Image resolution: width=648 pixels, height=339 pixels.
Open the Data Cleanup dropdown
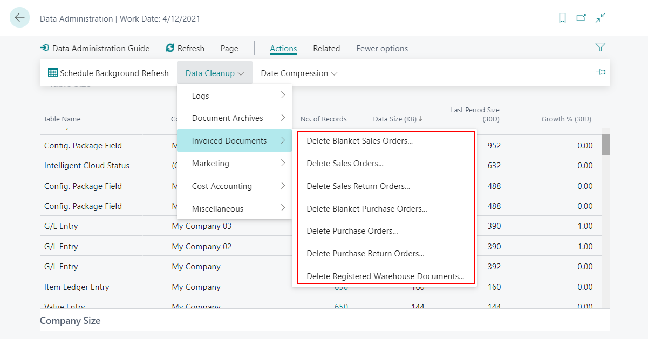click(214, 72)
